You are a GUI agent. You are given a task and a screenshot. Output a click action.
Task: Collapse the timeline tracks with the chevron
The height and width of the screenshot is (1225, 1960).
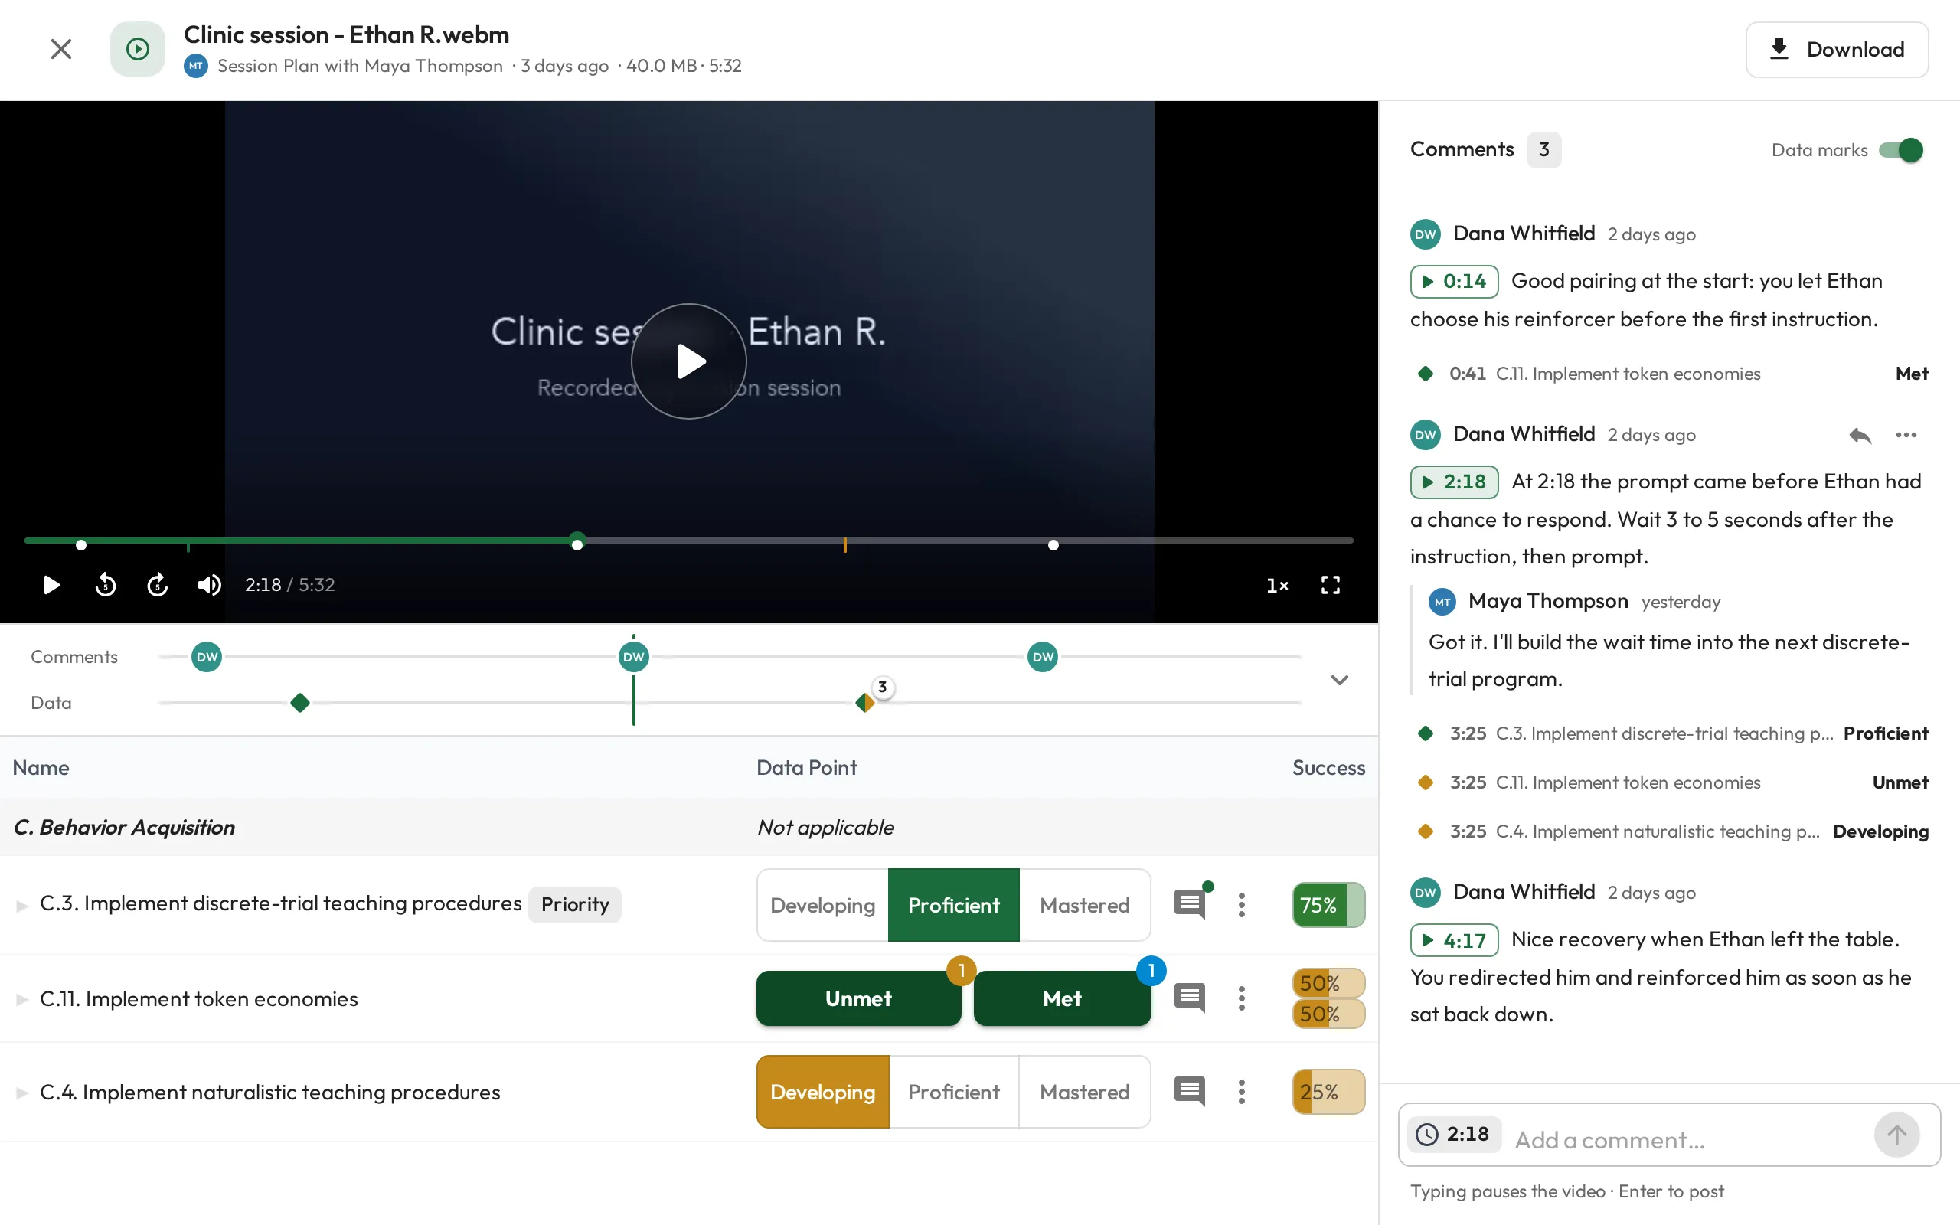pyautogui.click(x=1340, y=680)
